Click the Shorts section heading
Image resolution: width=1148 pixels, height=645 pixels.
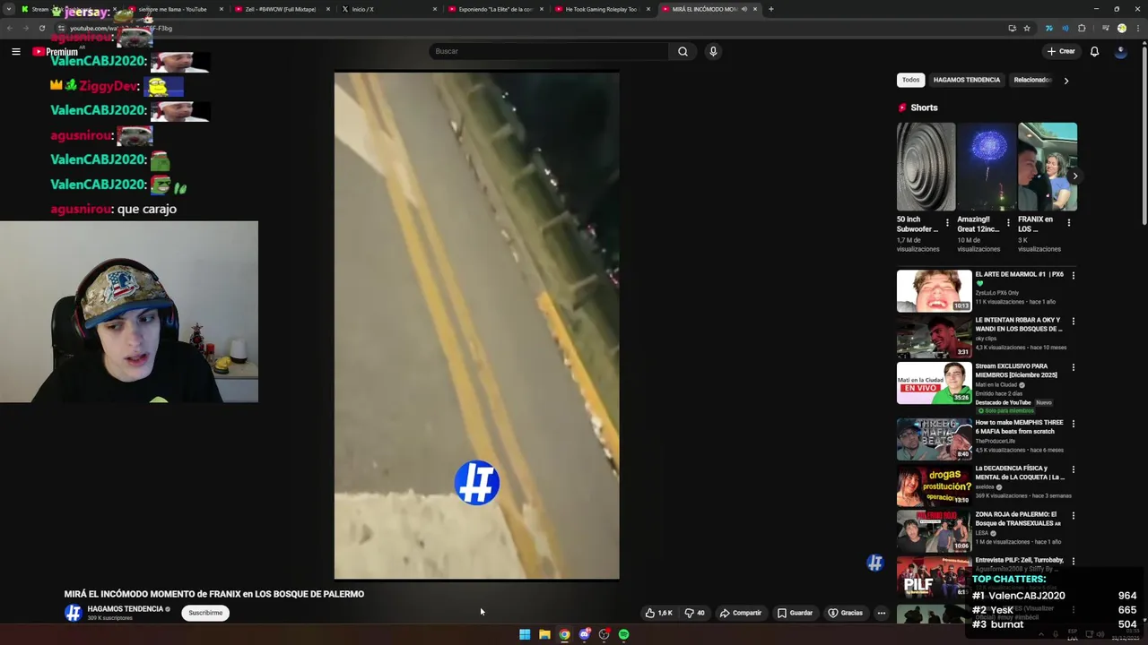924,107
